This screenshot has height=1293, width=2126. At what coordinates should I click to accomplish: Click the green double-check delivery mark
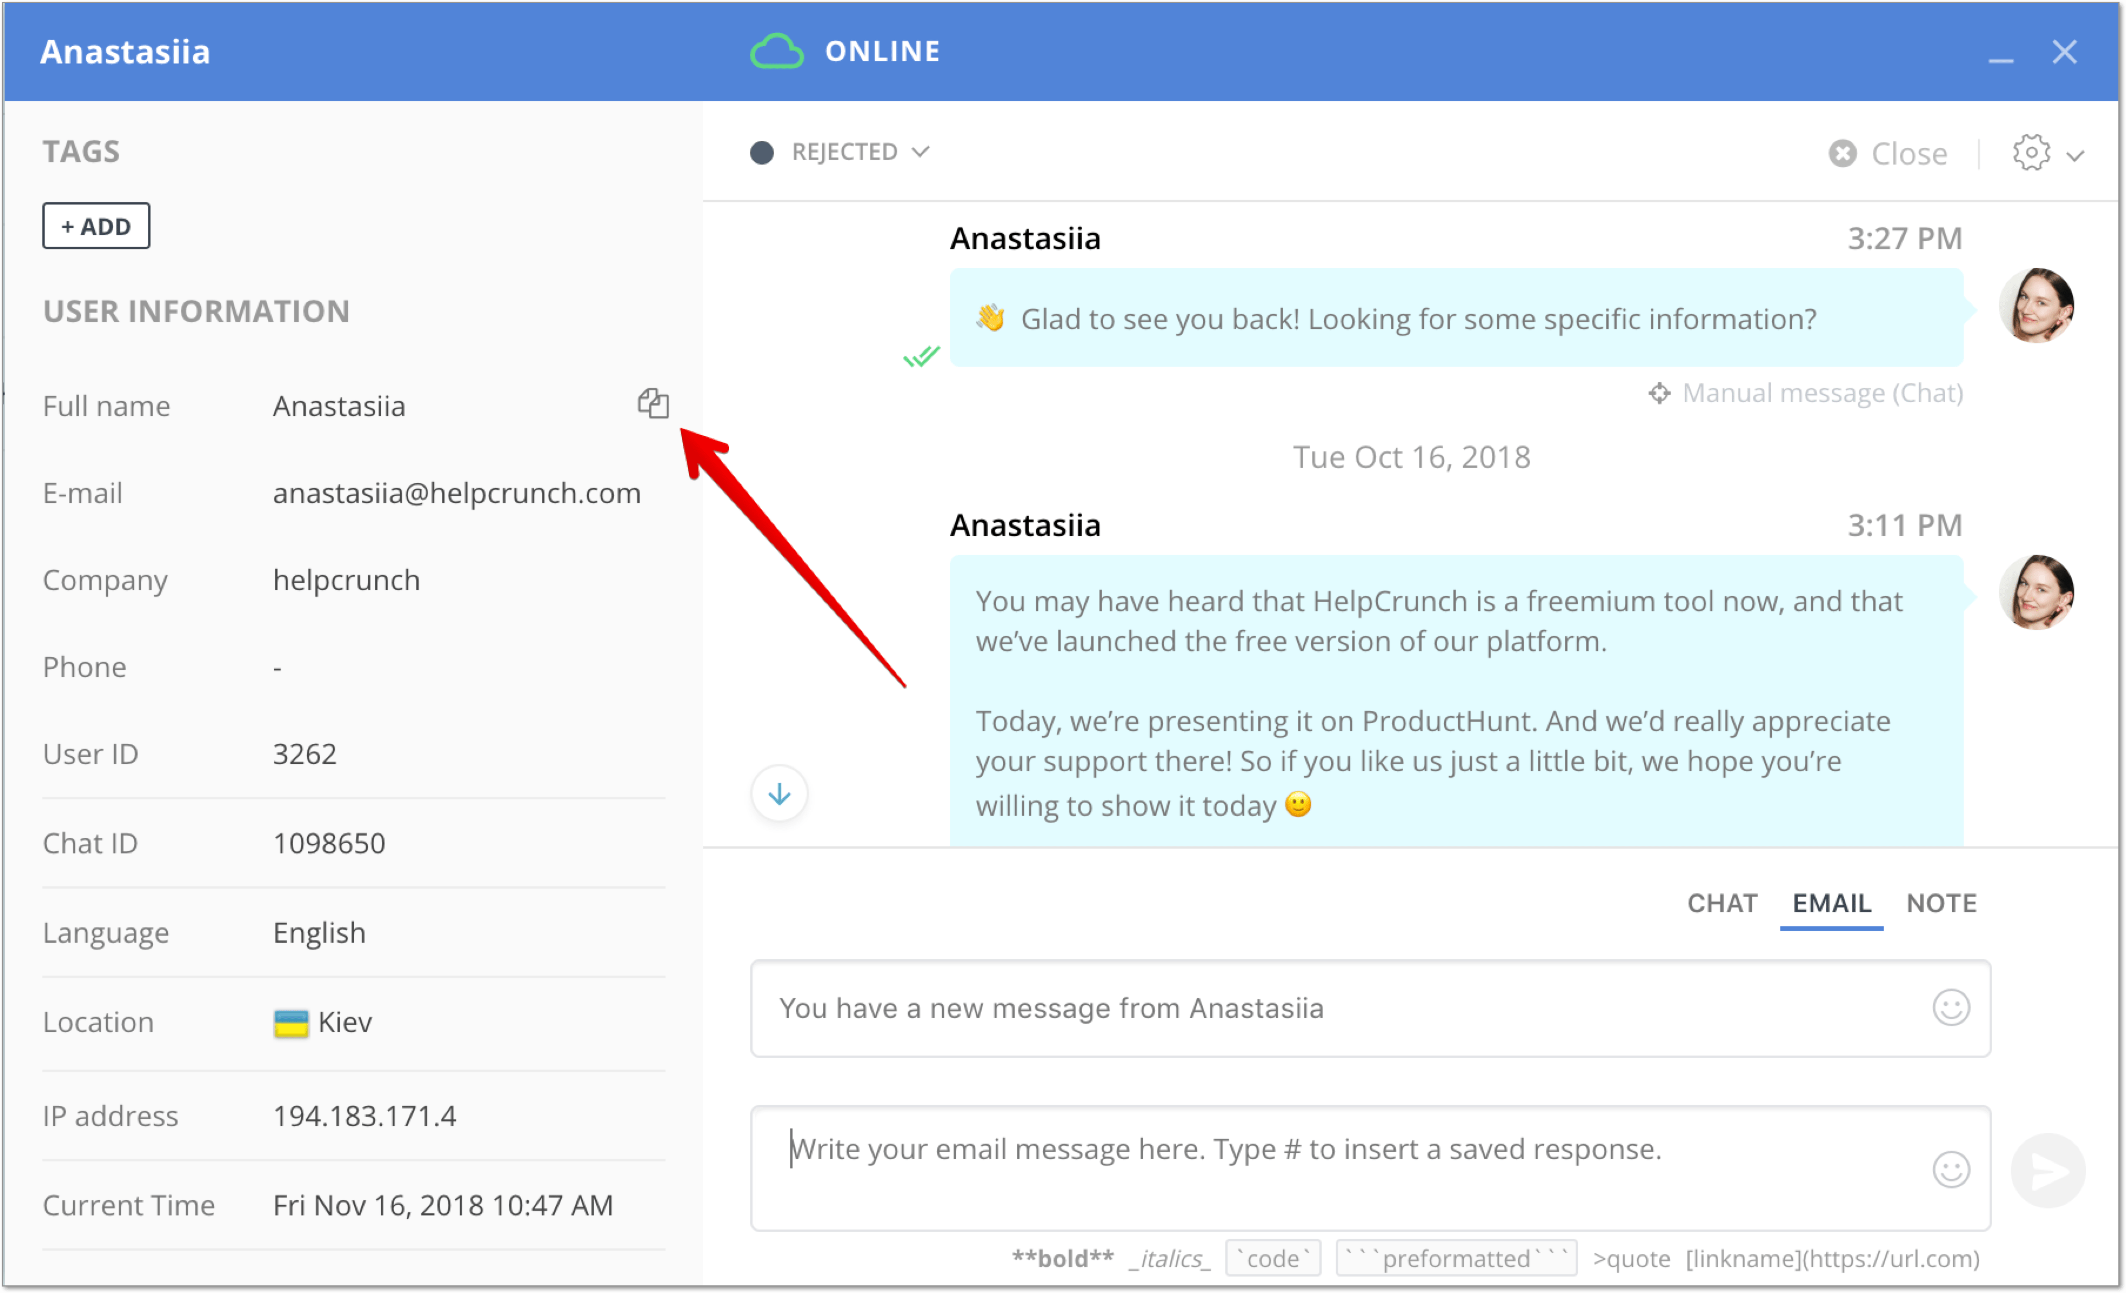point(921,356)
